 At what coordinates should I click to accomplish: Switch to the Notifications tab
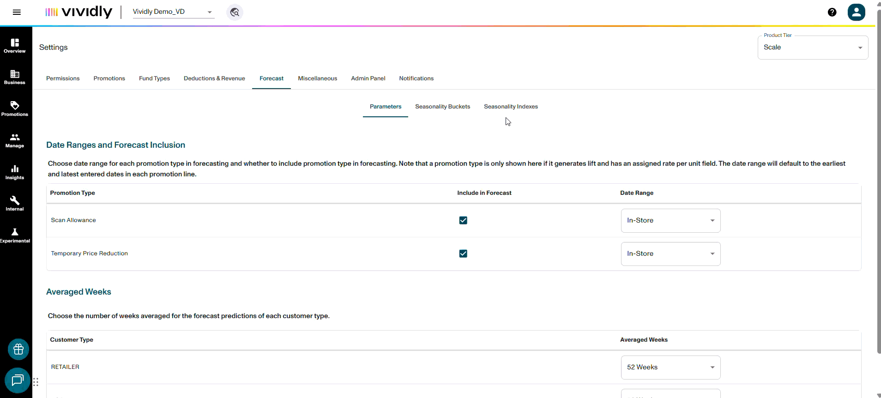pos(416,78)
